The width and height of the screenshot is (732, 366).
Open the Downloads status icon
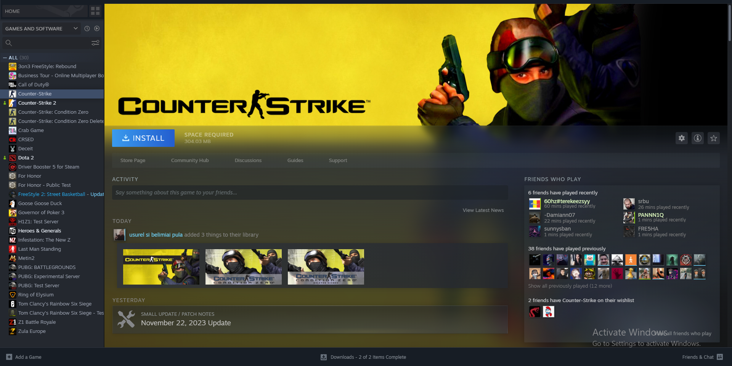click(324, 357)
